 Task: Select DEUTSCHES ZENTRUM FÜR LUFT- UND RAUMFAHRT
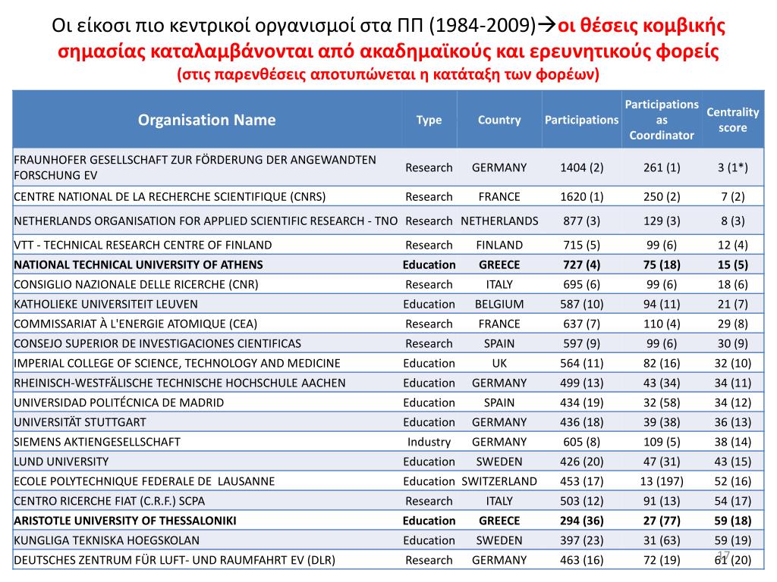(x=175, y=560)
